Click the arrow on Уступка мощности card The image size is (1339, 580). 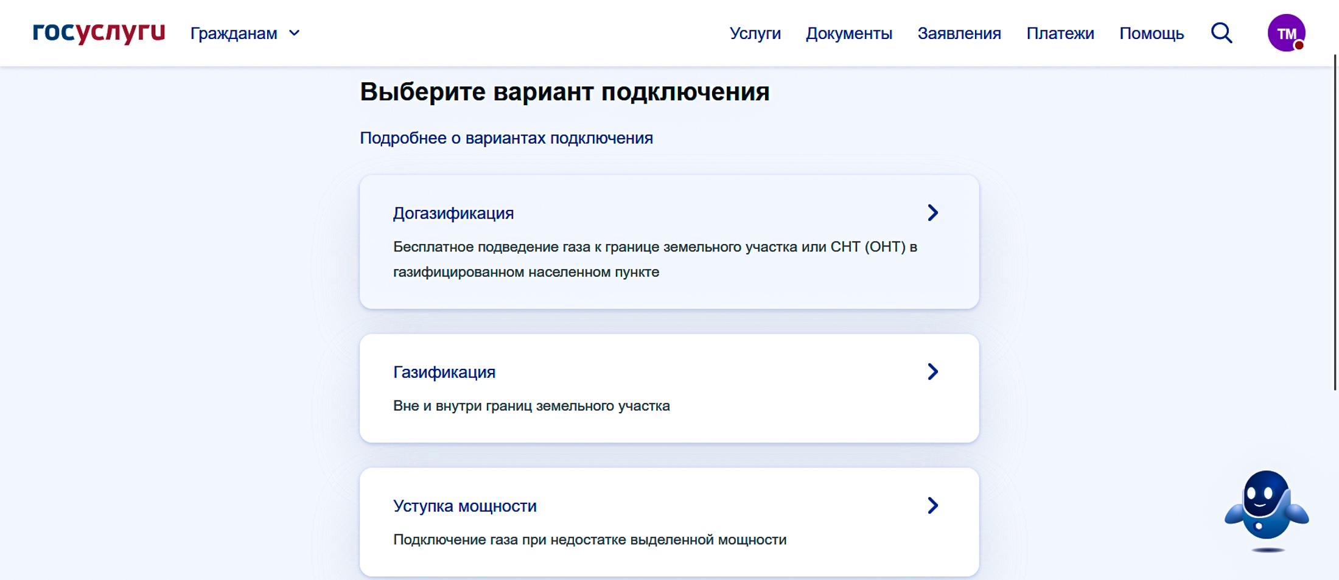(x=932, y=505)
